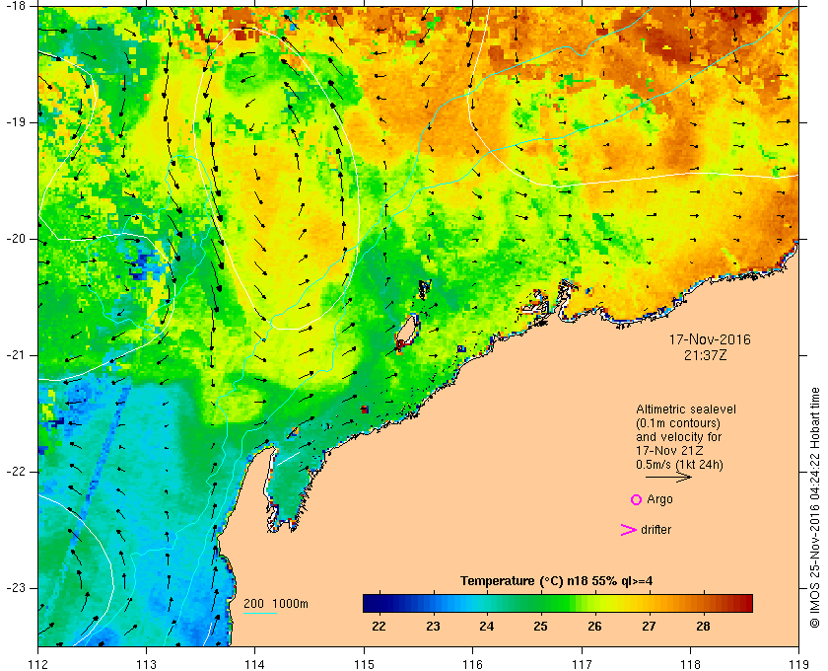The height and width of the screenshot is (671, 828).
Task: Click the IMOS copyright timestamp text
Action: click(815, 507)
